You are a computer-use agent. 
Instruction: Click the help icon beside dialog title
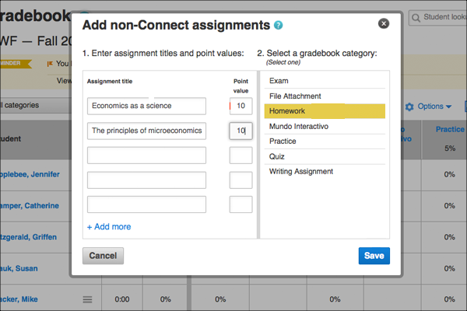click(x=278, y=26)
